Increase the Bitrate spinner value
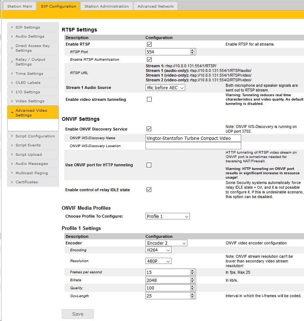The height and width of the screenshot is (321, 304). (192, 278)
